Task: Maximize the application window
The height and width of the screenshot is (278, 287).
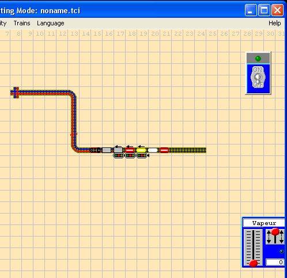Action: pyautogui.click(x=264, y=10)
